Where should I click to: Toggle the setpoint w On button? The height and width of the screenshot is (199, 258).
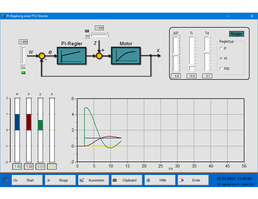point(23,68)
